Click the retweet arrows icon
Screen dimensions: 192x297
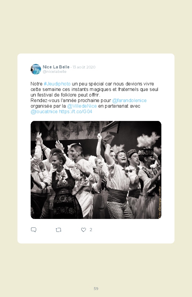pyautogui.click(x=58, y=230)
